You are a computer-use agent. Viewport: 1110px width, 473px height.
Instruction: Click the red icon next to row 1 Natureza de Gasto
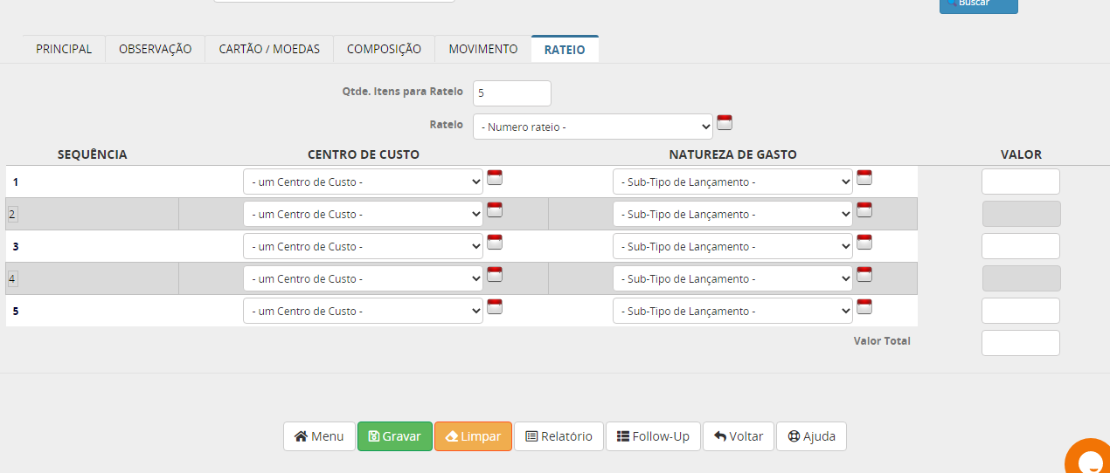864,178
